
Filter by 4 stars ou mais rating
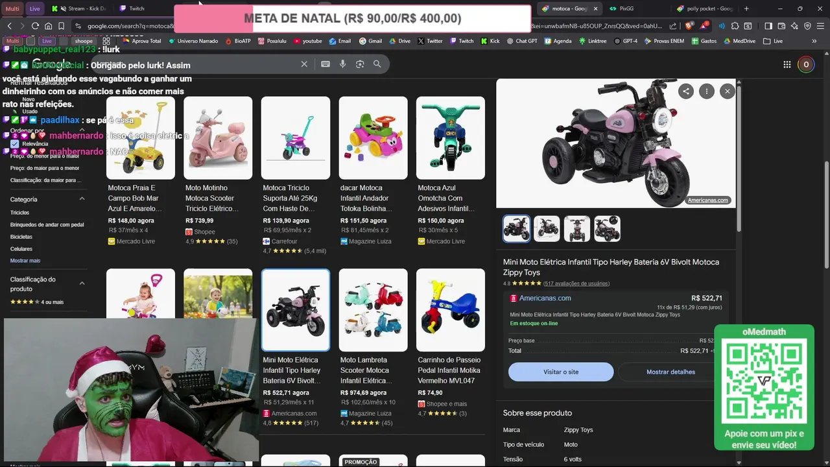tap(37, 302)
